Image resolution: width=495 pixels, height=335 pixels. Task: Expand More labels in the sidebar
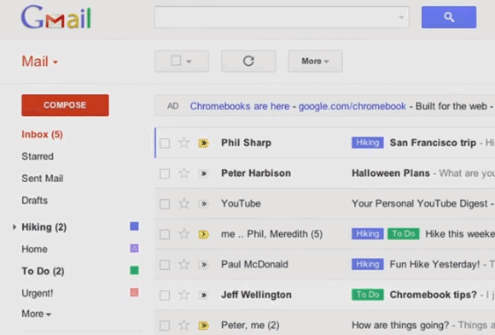37,314
